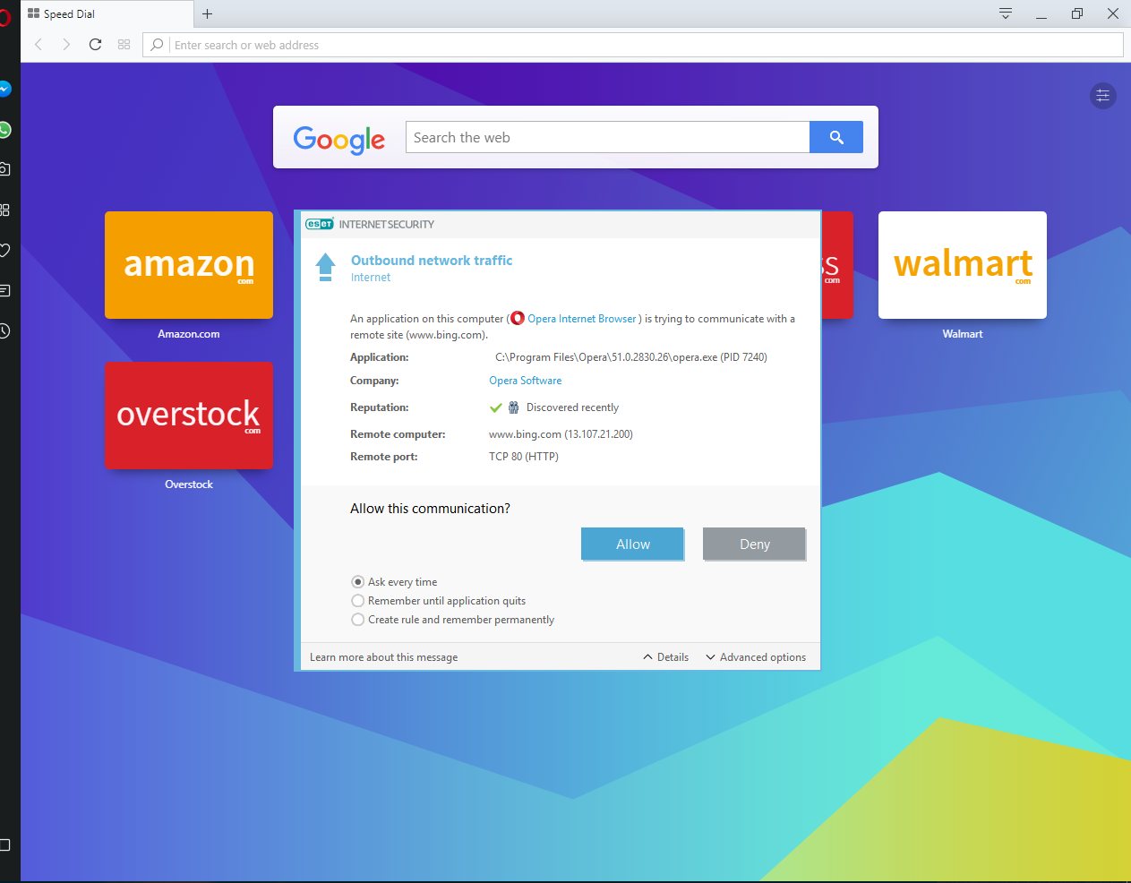Open Learn more about this message
1131x883 pixels.
tap(383, 657)
